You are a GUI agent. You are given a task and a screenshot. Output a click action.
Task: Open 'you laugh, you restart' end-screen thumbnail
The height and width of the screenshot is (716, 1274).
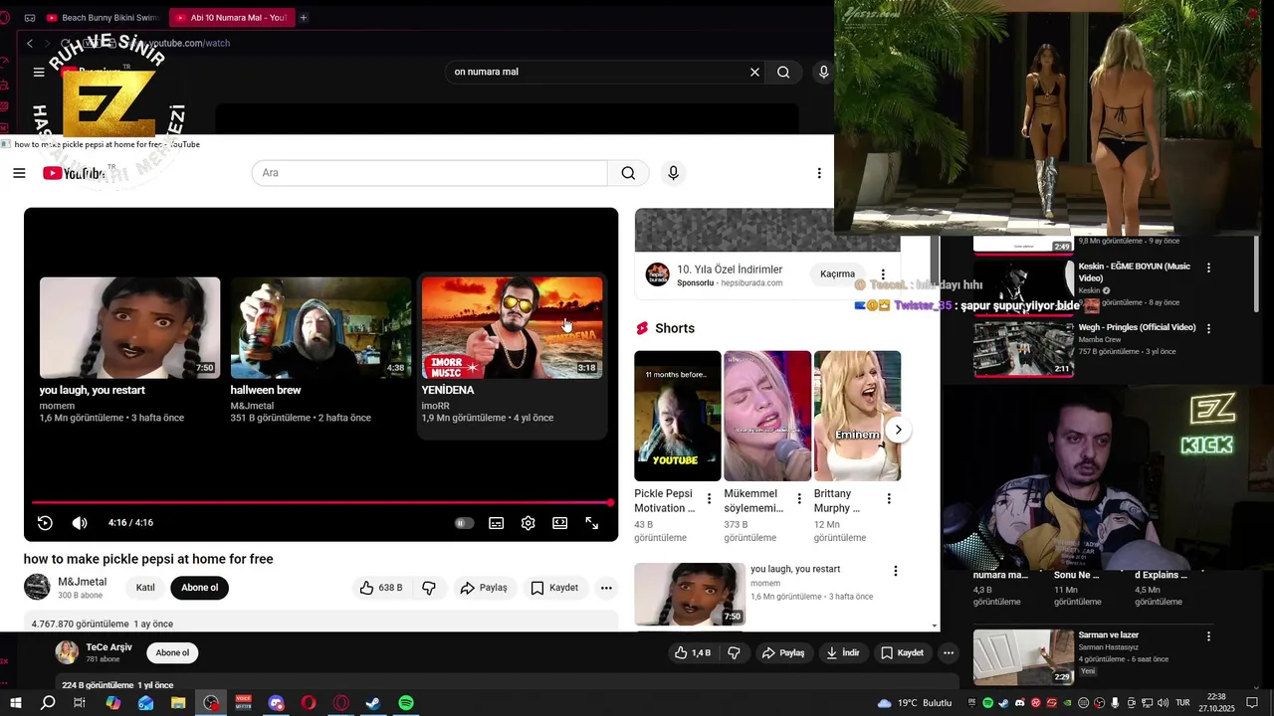[x=129, y=328]
